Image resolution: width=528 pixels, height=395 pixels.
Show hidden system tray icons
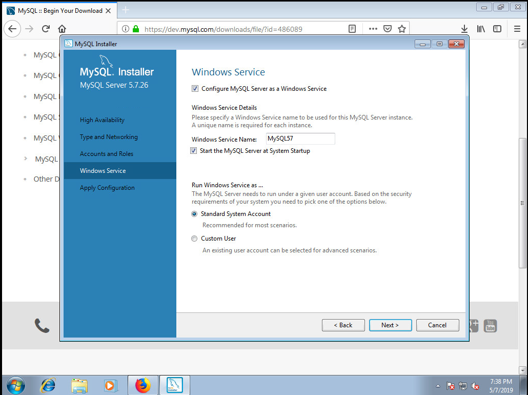438,386
